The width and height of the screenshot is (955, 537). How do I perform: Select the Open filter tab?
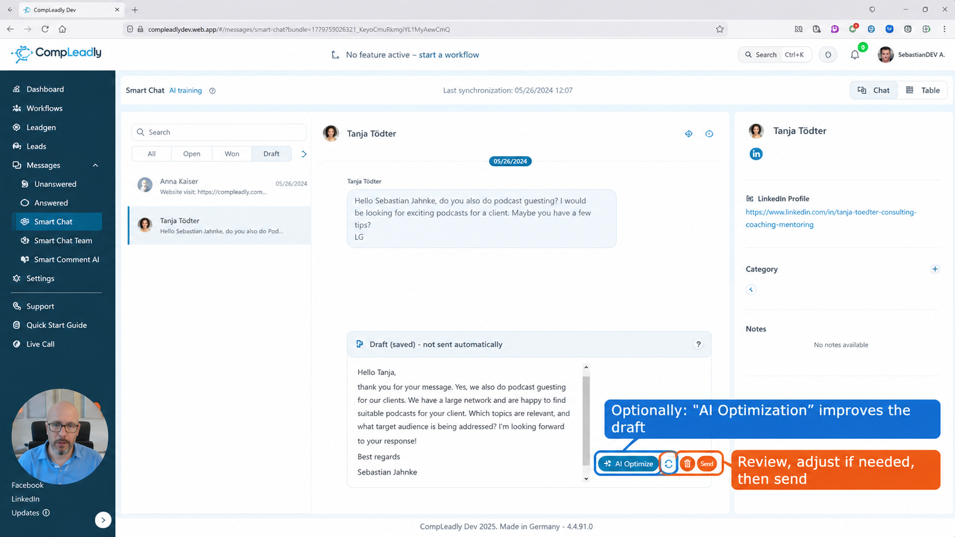[x=192, y=154]
